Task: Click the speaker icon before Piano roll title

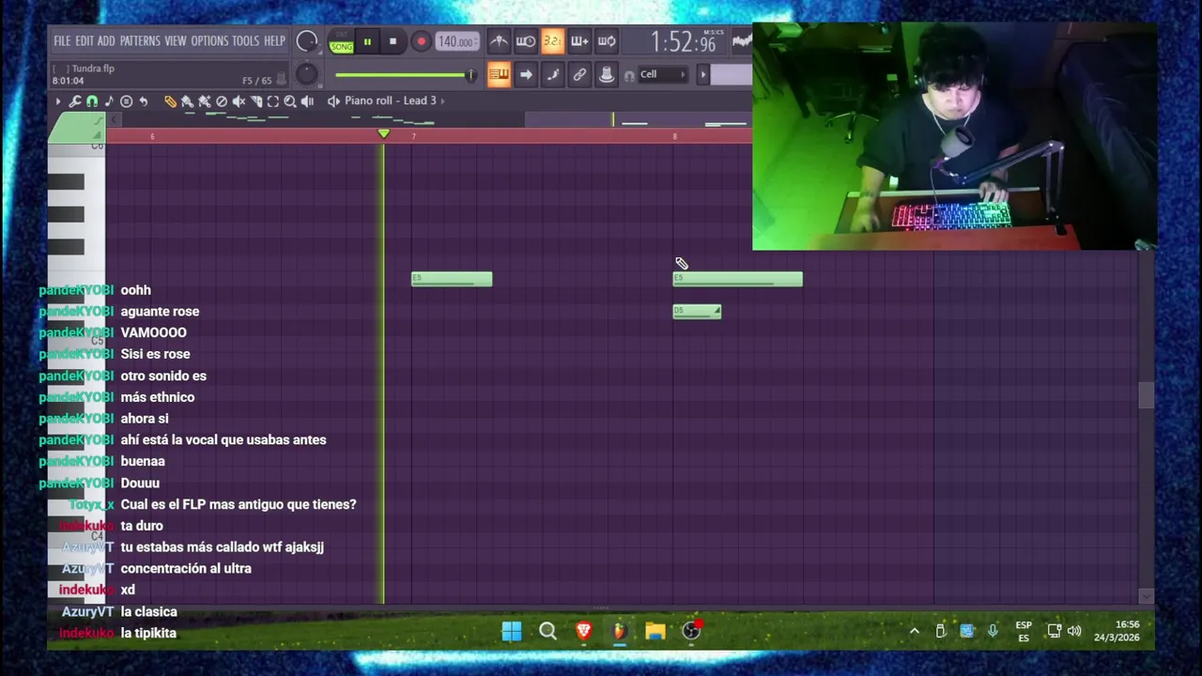Action: 333,100
